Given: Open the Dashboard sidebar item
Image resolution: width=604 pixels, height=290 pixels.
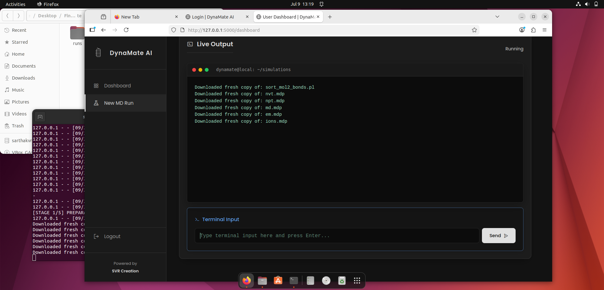Looking at the screenshot, I should point(126,86).
